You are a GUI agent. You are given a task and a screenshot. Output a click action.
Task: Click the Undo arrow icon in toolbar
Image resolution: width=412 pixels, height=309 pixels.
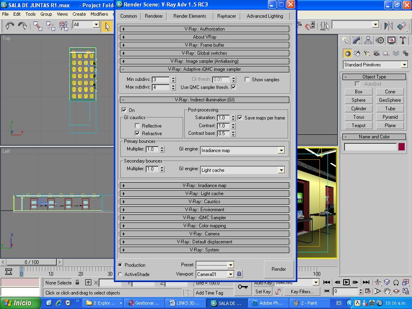[x=10, y=26]
